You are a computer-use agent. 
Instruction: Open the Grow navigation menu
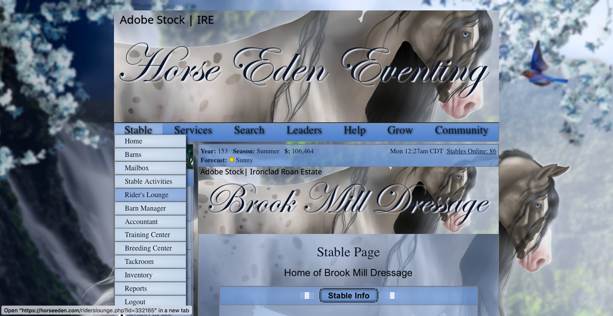coord(400,130)
